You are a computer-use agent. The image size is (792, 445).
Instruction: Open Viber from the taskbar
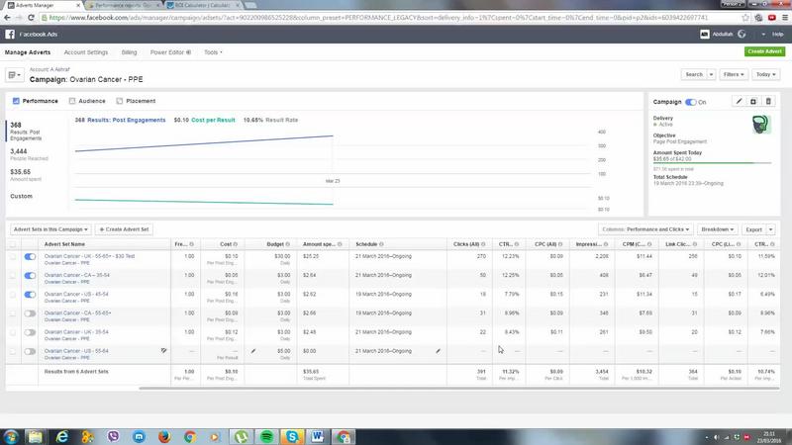pyautogui.click(x=113, y=436)
